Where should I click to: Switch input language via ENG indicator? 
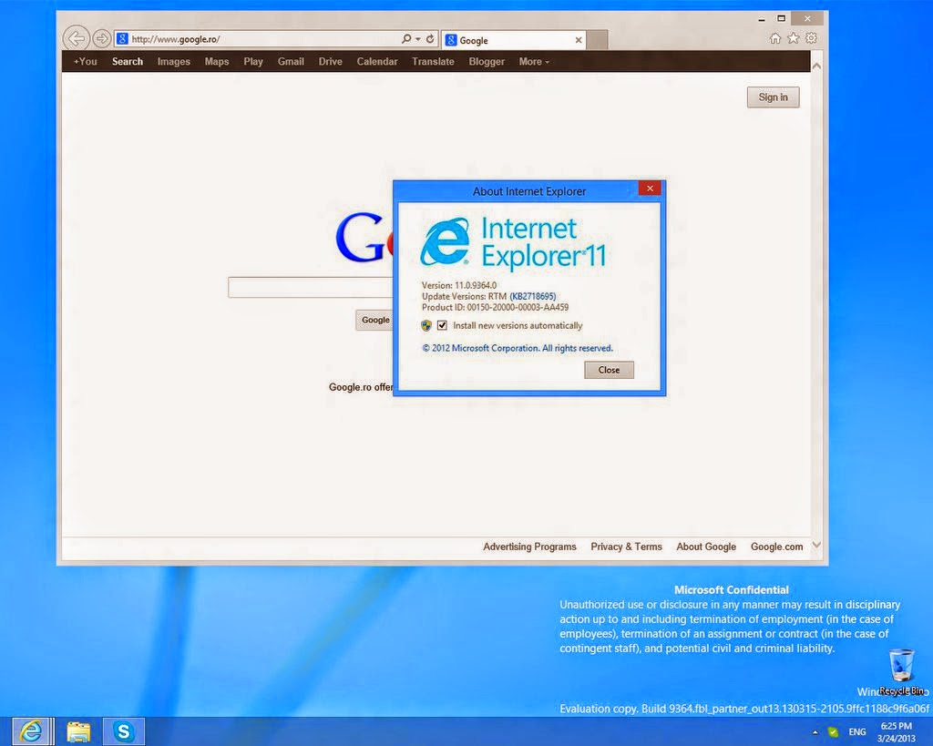click(x=857, y=732)
